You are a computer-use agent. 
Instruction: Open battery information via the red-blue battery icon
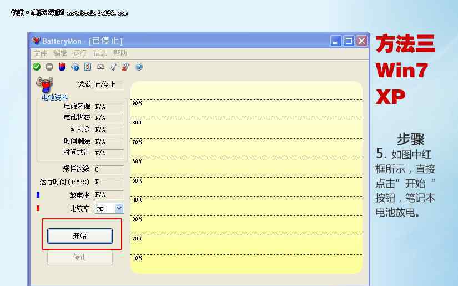click(62, 67)
